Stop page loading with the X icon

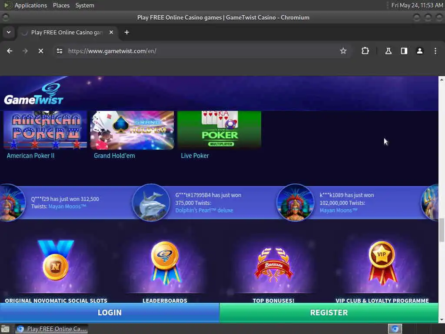click(41, 51)
